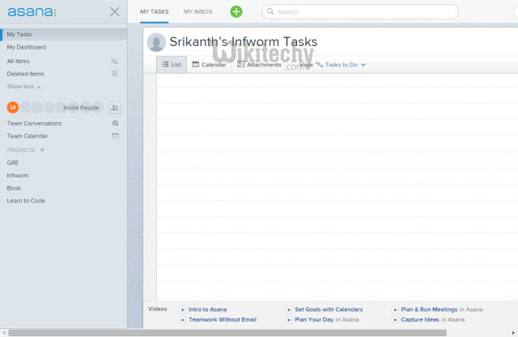Select the Attachments view tab
The width and height of the screenshot is (518, 337).
coord(259,65)
